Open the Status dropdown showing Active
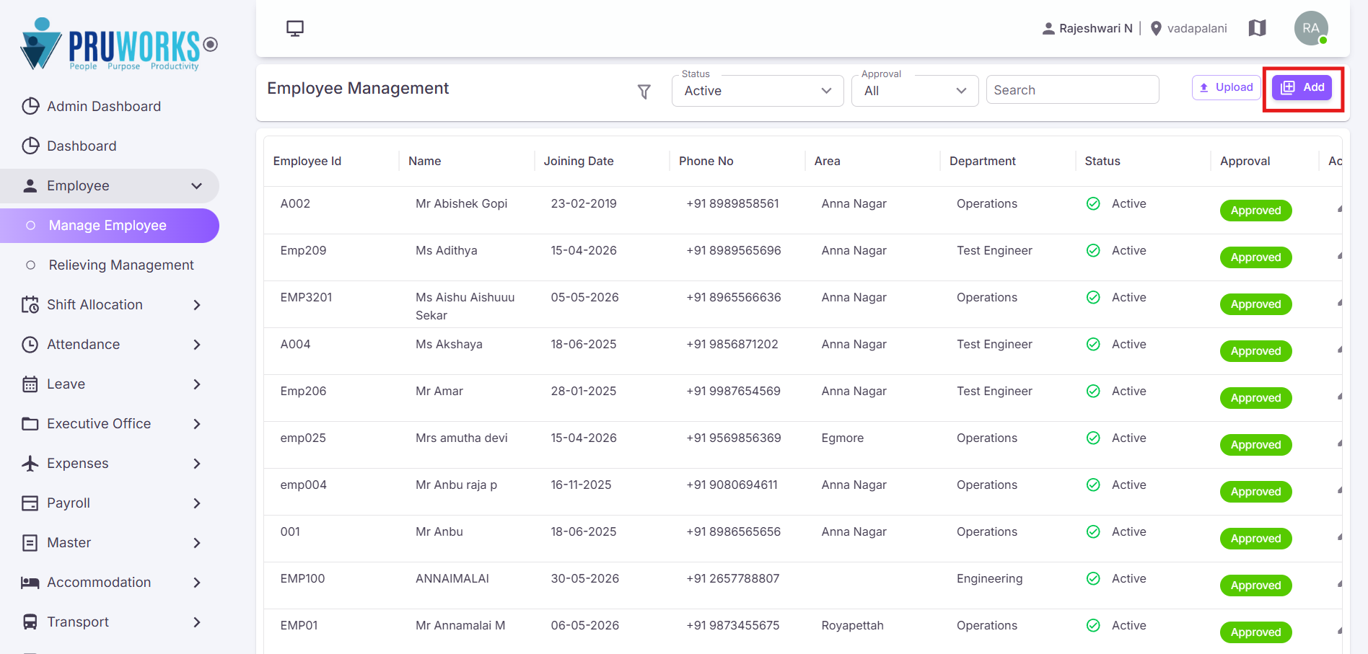This screenshot has height=654, width=1368. [x=758, y=91]
